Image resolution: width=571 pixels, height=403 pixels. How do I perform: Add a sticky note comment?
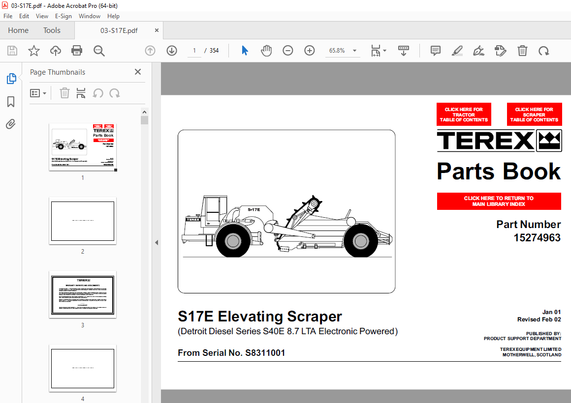click(x=435, y=51)
